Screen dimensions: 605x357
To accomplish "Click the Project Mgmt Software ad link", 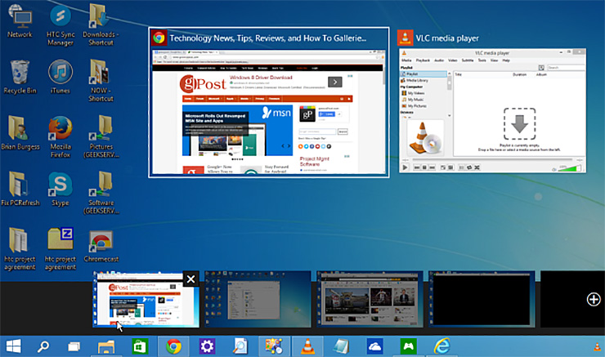I will (315, 161).
